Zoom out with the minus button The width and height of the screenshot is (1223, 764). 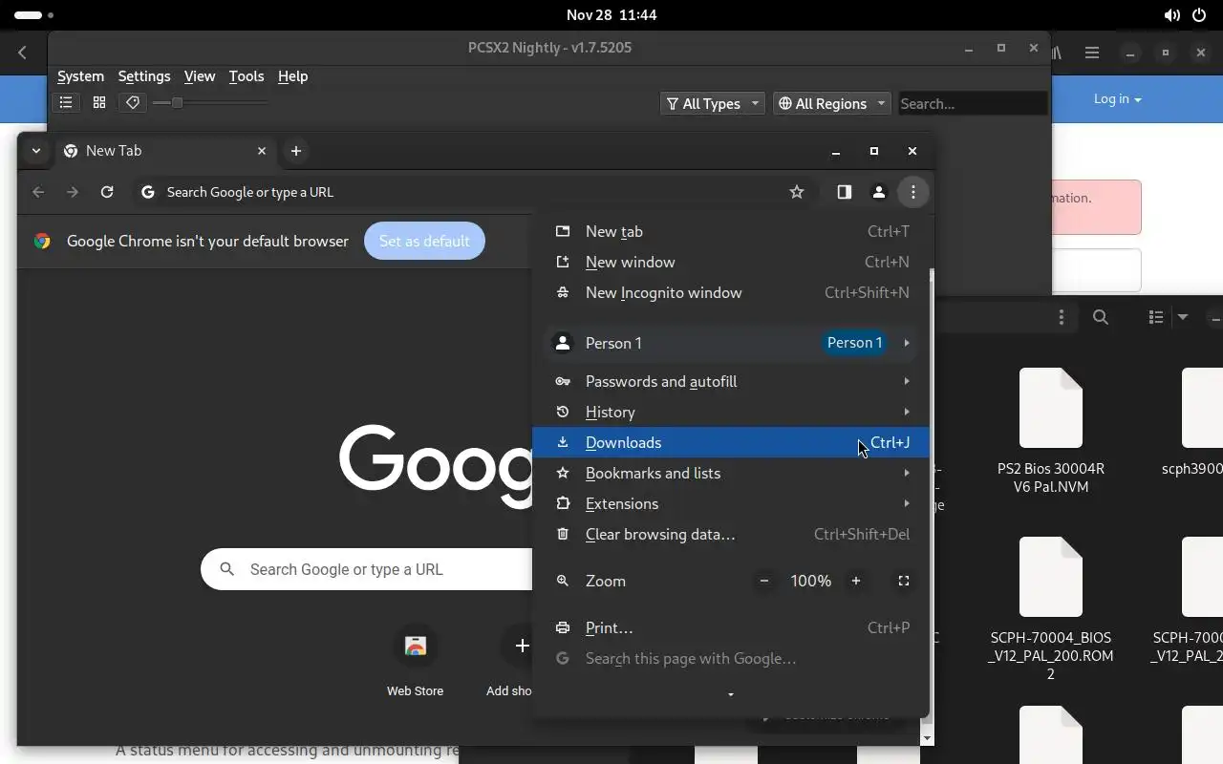tap(764, 581)
